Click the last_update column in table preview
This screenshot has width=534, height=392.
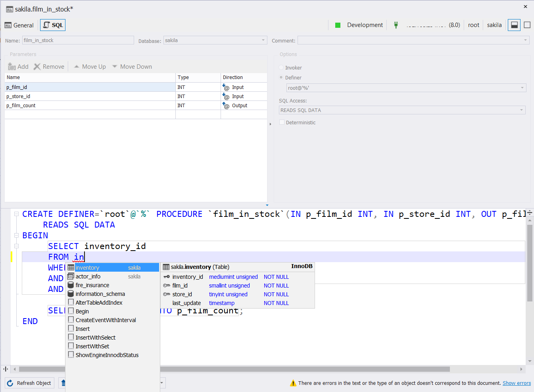tap(186, 303)
